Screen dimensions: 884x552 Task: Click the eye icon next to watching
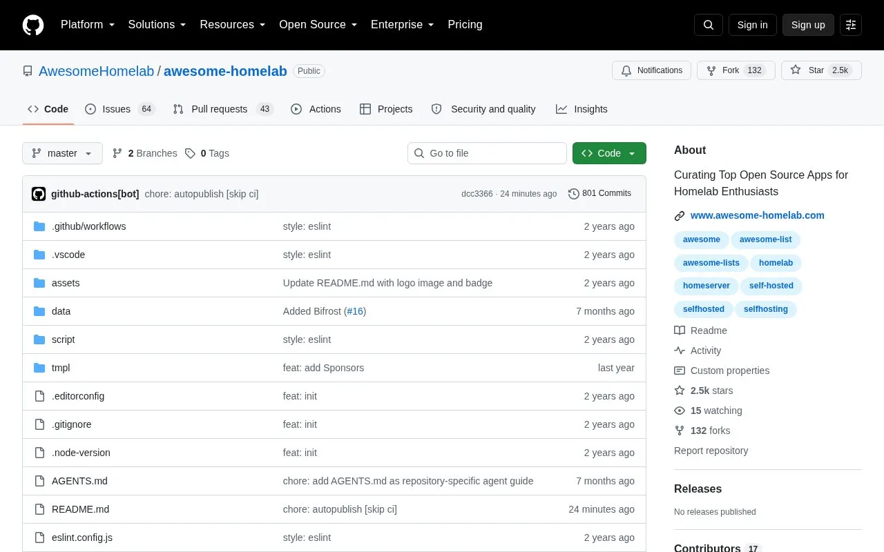pyautogui.click(x=680, y=411)
